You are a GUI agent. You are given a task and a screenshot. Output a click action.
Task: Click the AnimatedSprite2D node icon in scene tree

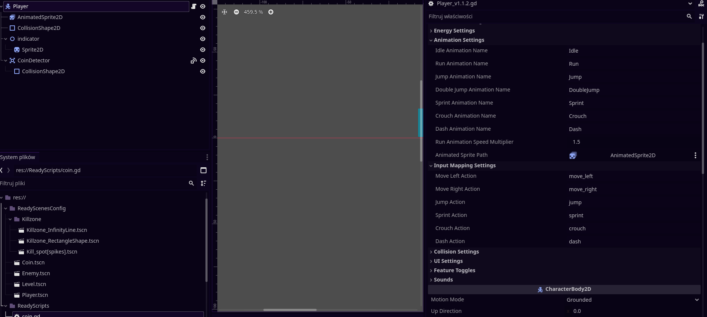click(12, 17)
